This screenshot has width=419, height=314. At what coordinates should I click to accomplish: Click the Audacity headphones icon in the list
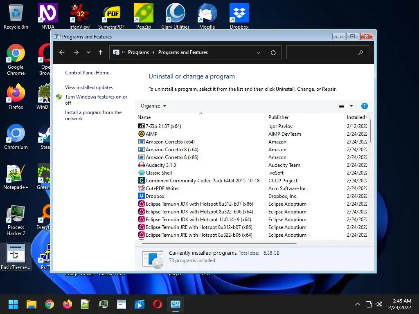141,165
